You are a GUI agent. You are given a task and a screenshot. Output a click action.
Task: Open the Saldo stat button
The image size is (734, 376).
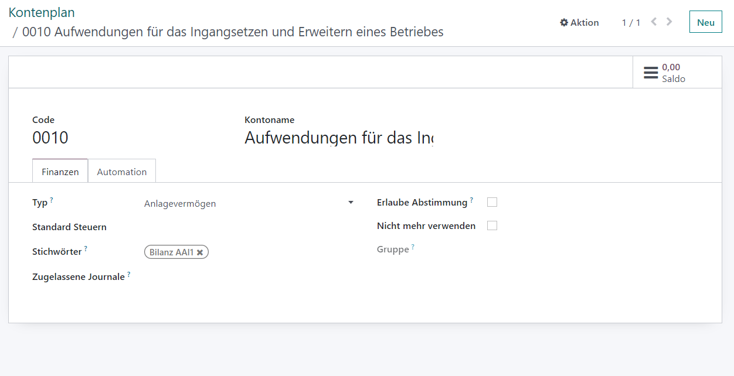tap(677, 73)
